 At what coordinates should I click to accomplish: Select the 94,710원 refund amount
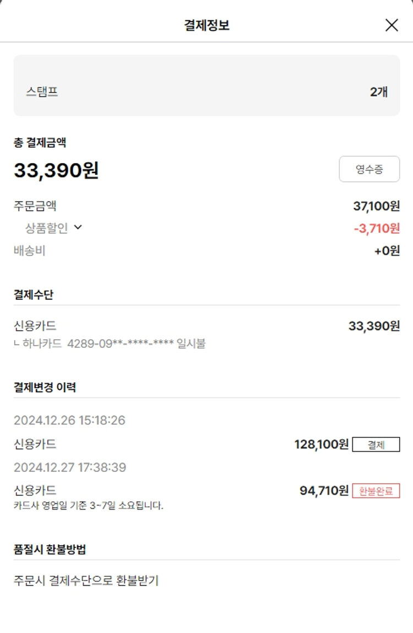(324, 491)
